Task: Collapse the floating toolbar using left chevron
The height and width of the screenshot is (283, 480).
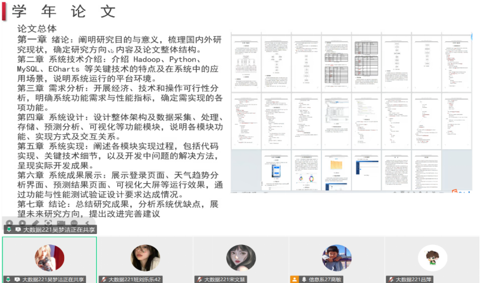Action: tap(87, 223)
